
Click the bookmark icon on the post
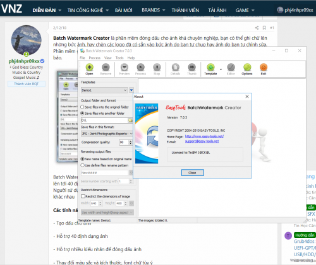[264, 28]
